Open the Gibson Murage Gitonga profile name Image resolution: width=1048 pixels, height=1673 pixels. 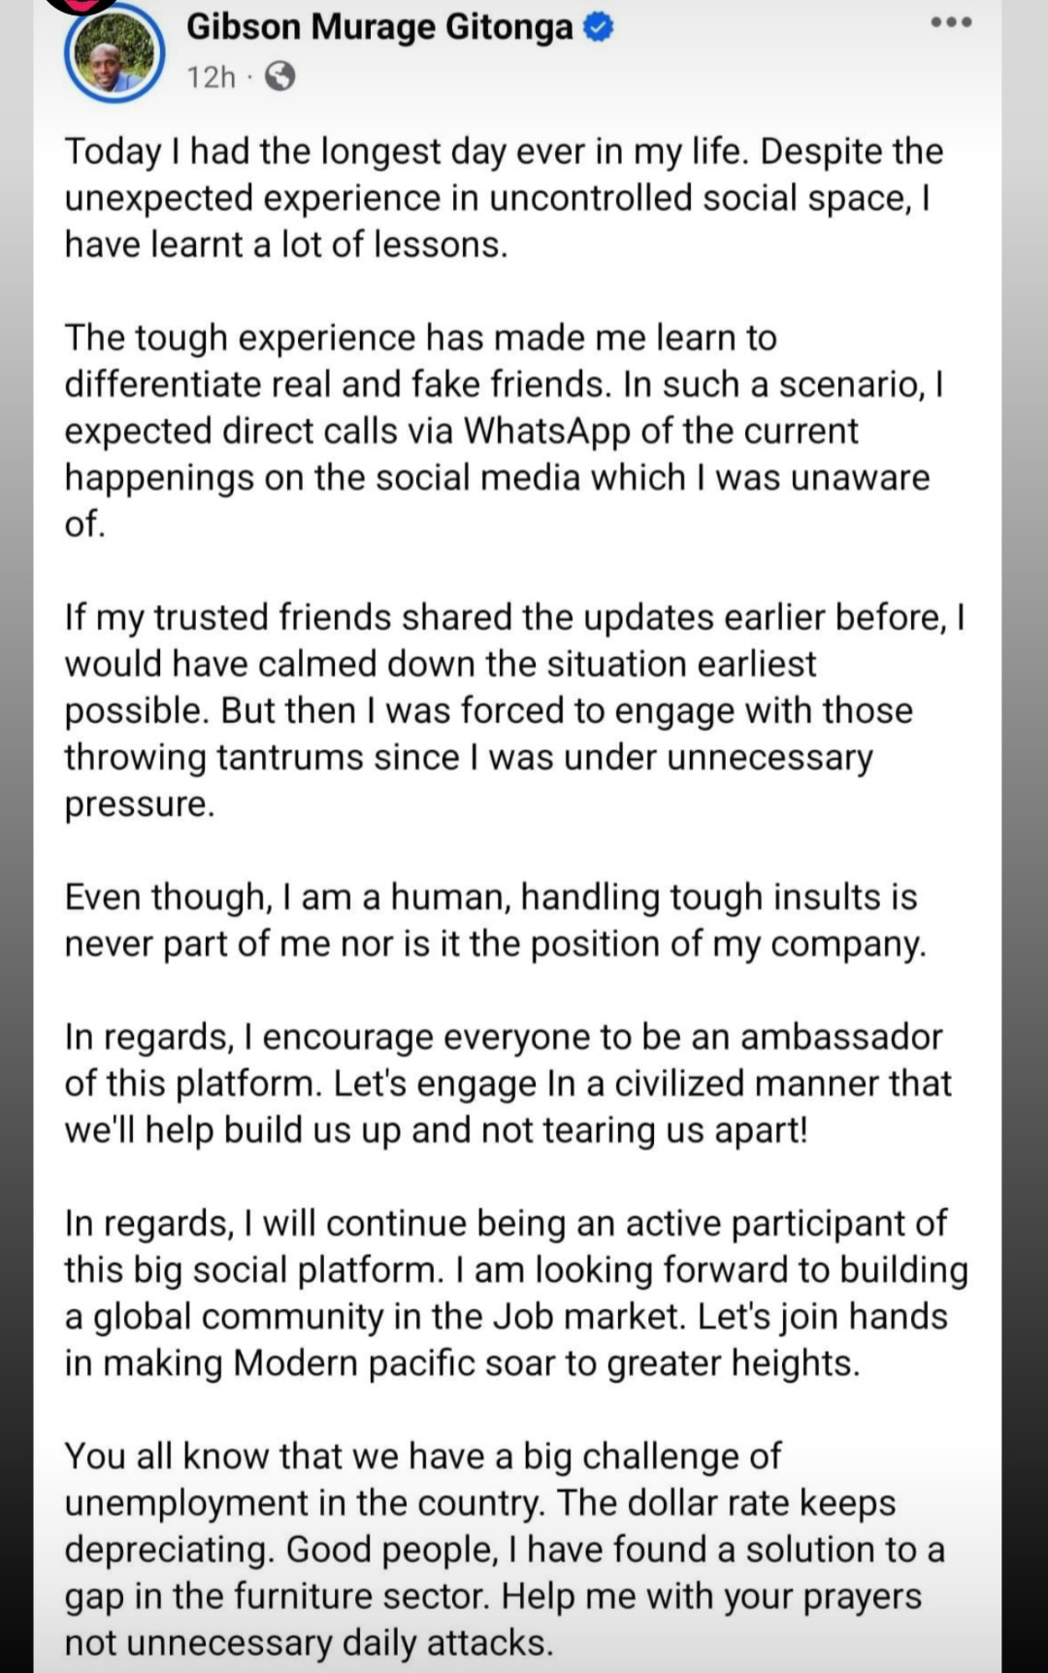pyautogui.click(x=379, y=27)
